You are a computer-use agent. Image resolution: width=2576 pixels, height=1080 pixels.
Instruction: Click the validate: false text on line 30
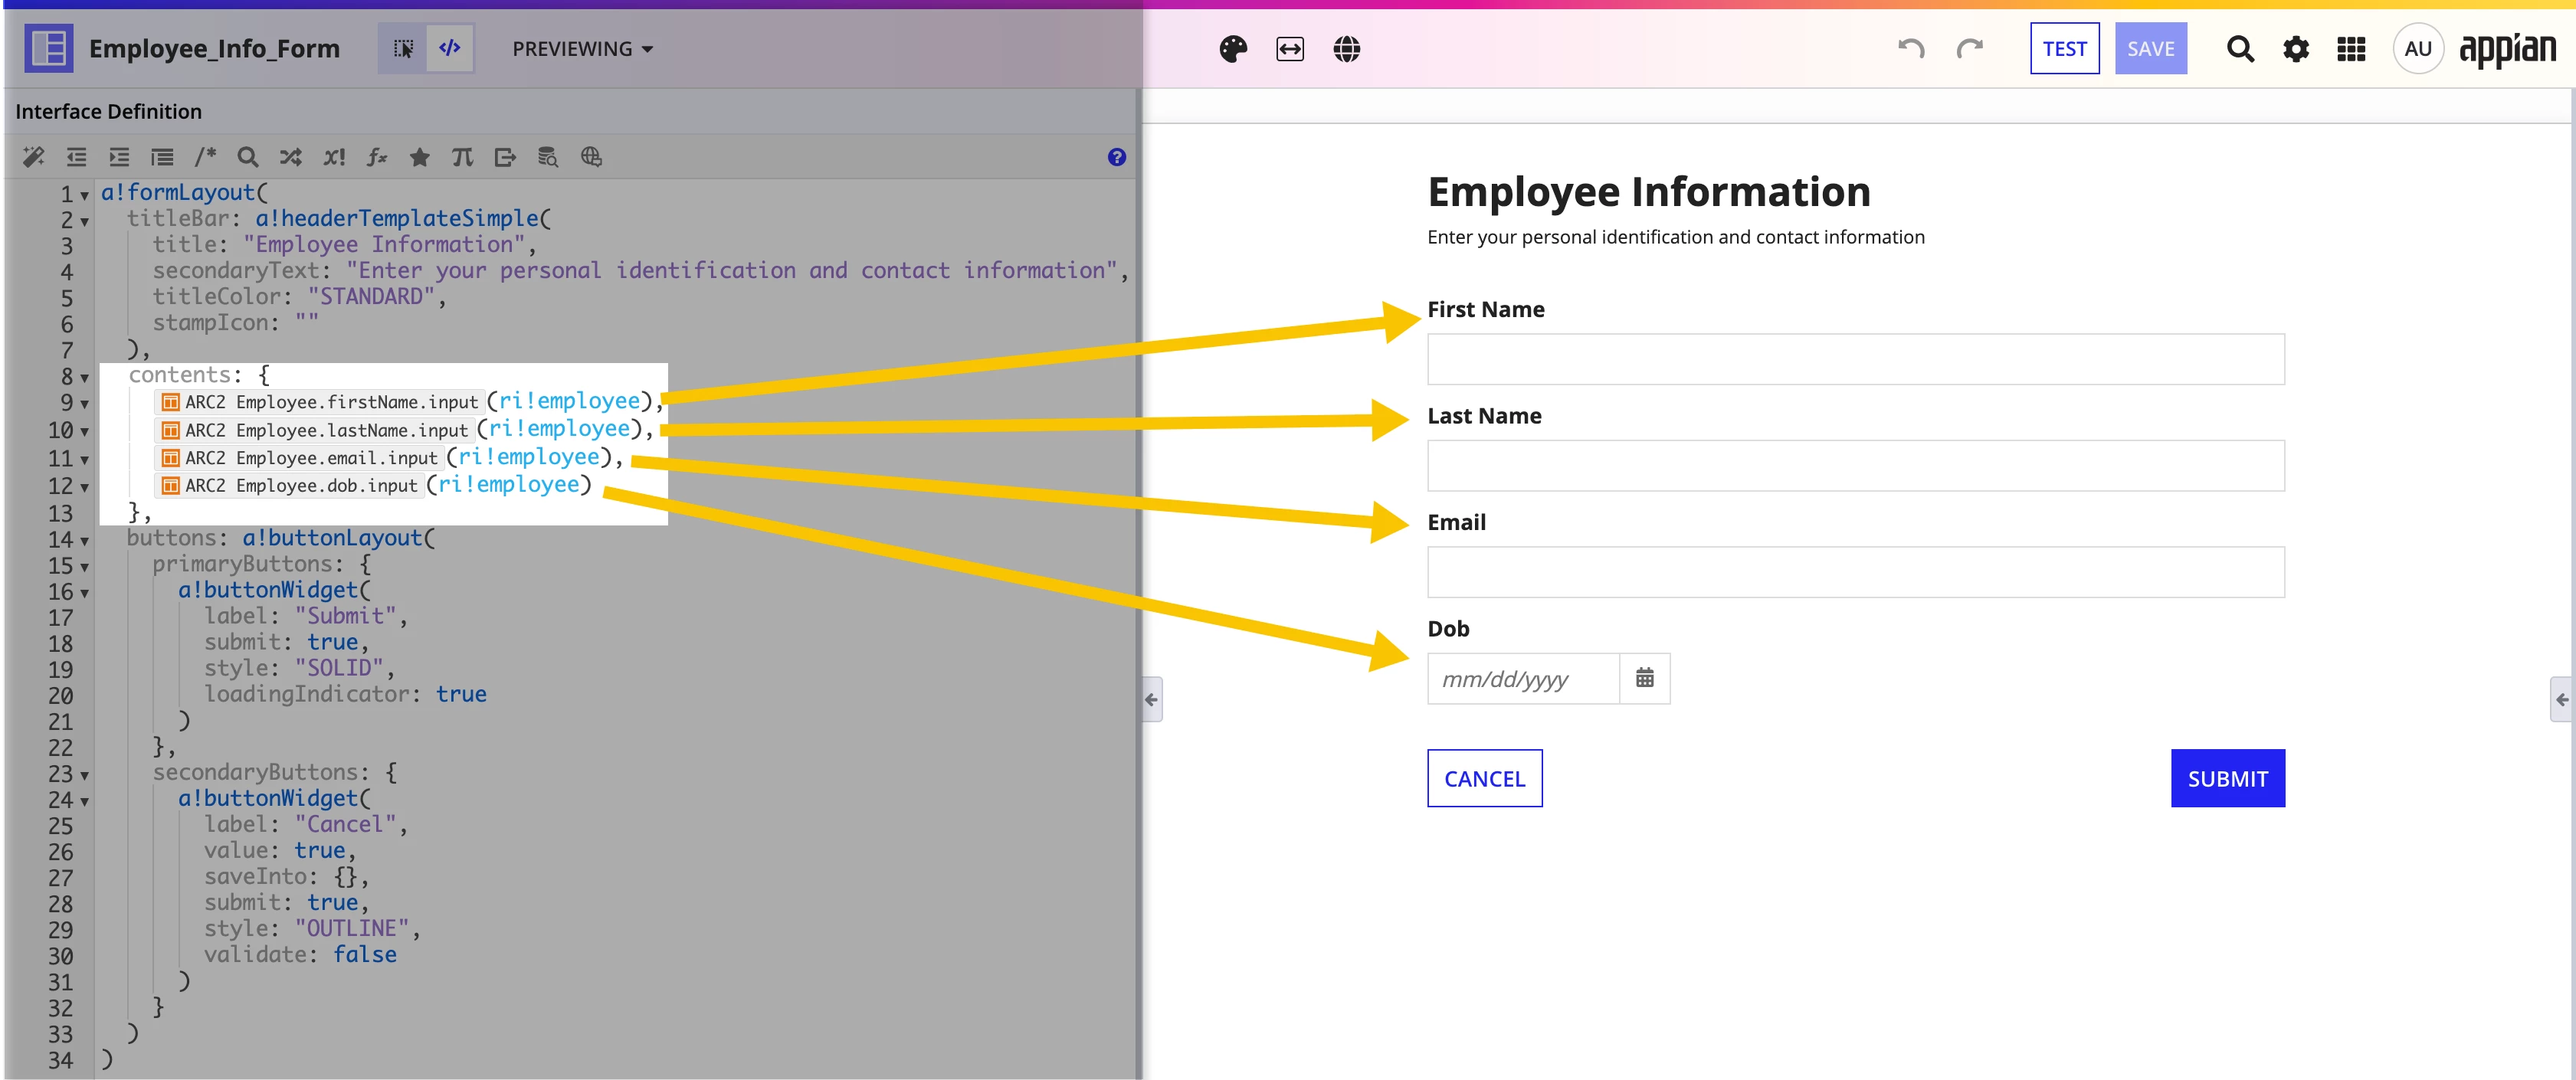tap(300, 954)
